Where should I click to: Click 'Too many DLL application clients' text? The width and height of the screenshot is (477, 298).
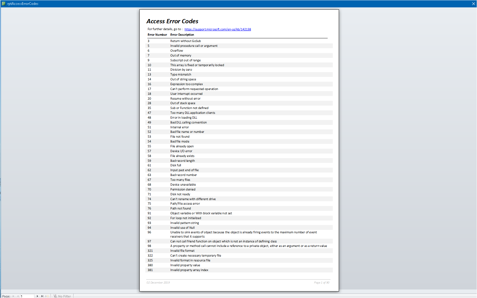(193, 113)
